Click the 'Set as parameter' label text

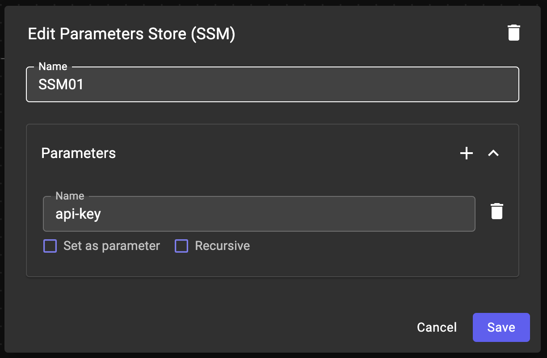pos(112,246)
